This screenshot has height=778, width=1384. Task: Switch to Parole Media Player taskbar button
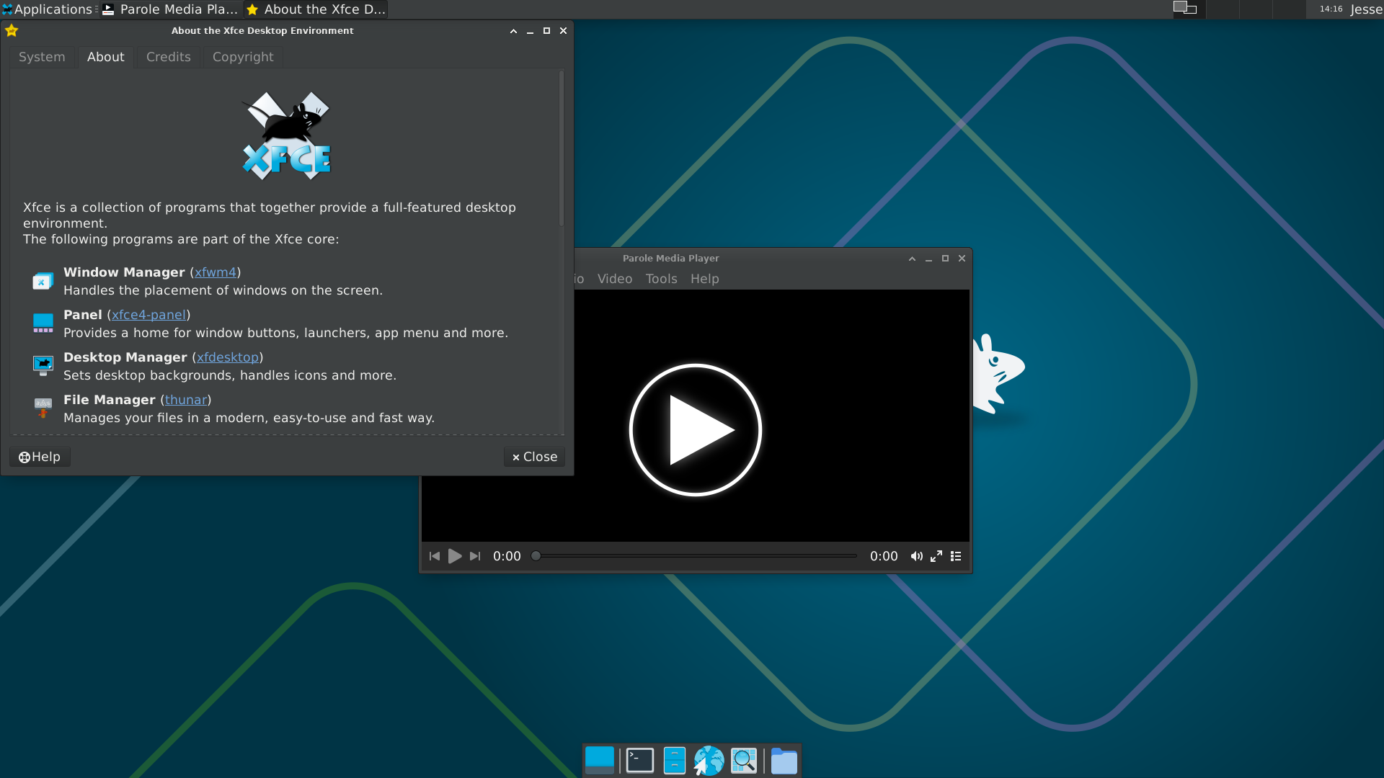click(x=171, y=9)
